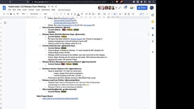Open comment history icon

click(x=125, y=8)
